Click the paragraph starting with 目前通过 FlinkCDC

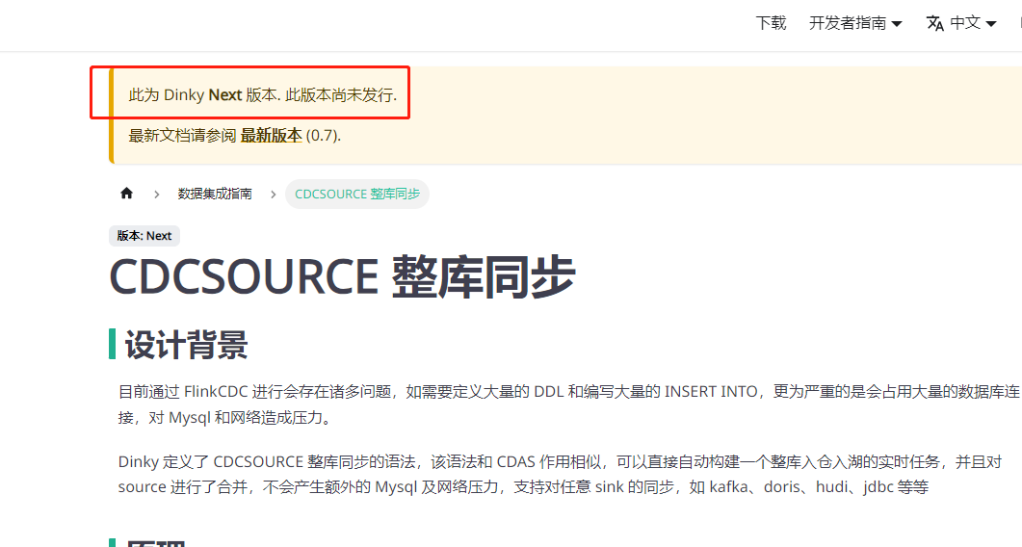(569, 404)
